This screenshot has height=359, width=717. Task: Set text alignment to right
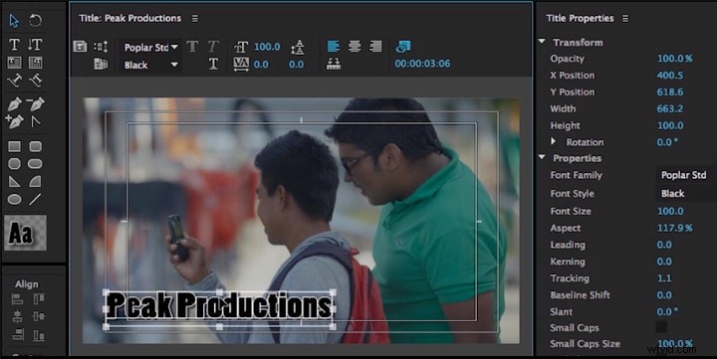[x=375, y=46]
